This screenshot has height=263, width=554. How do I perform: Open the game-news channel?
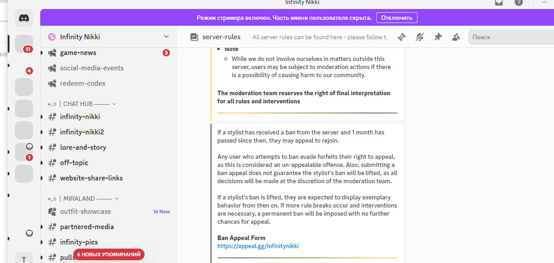tap(78, 53)
